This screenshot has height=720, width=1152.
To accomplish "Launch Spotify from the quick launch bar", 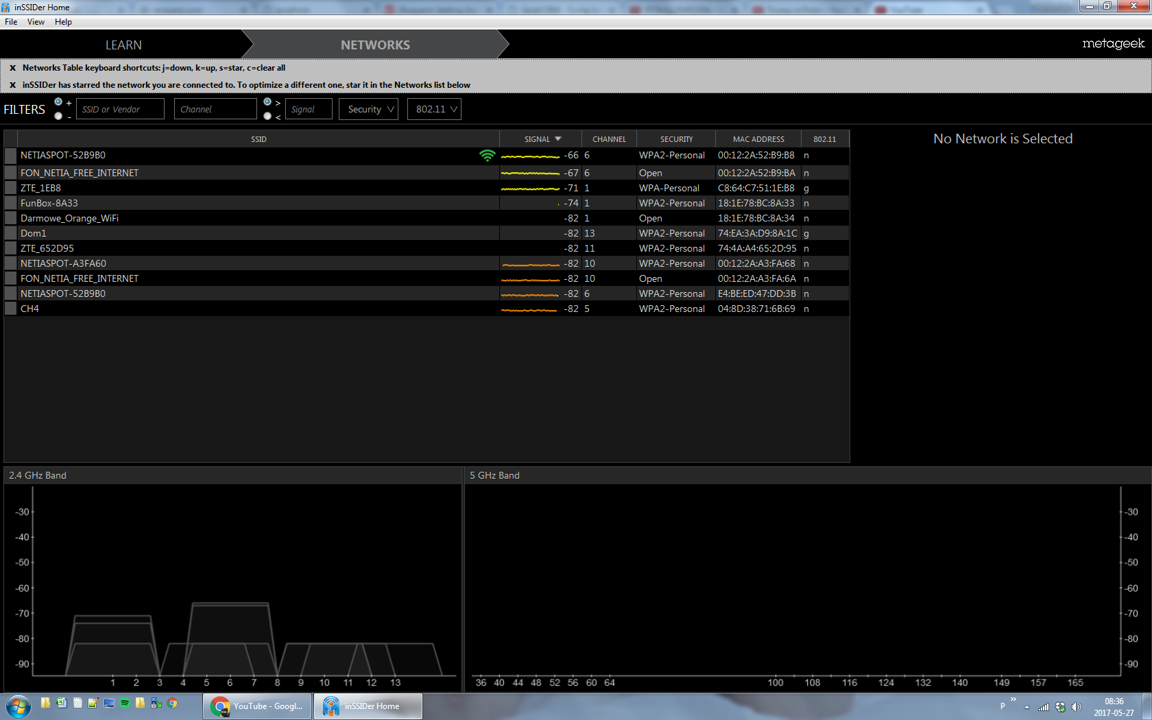I will click(125, 703).
